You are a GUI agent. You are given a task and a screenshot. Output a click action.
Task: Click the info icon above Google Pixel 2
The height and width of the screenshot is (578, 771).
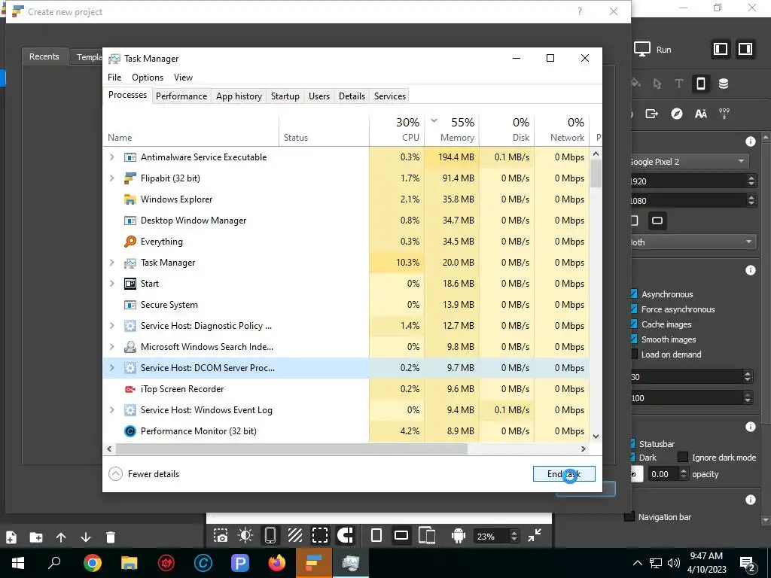coord(751,141)
